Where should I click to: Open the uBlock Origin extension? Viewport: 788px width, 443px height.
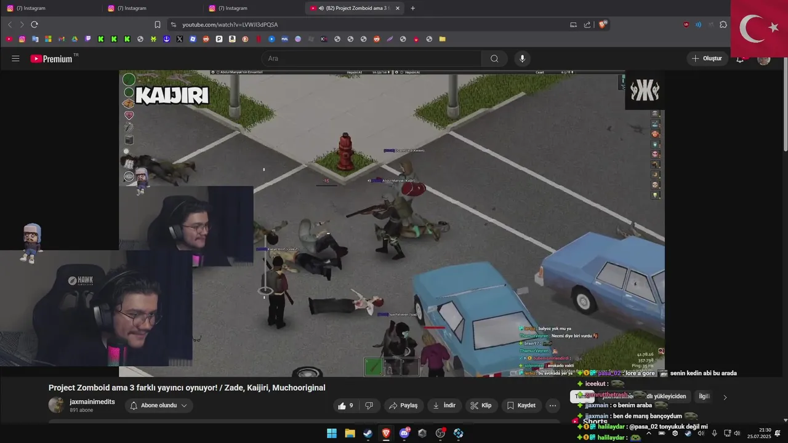coord(686,25)
